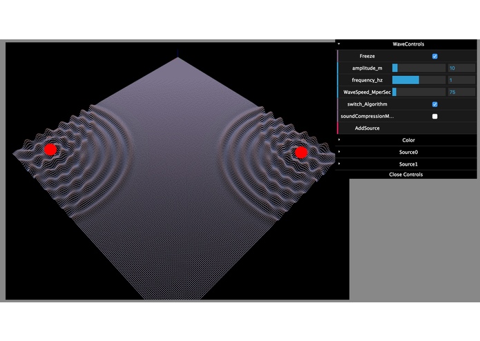
Task: Click the frequency_hz label
Action: (x=367, y=80)
